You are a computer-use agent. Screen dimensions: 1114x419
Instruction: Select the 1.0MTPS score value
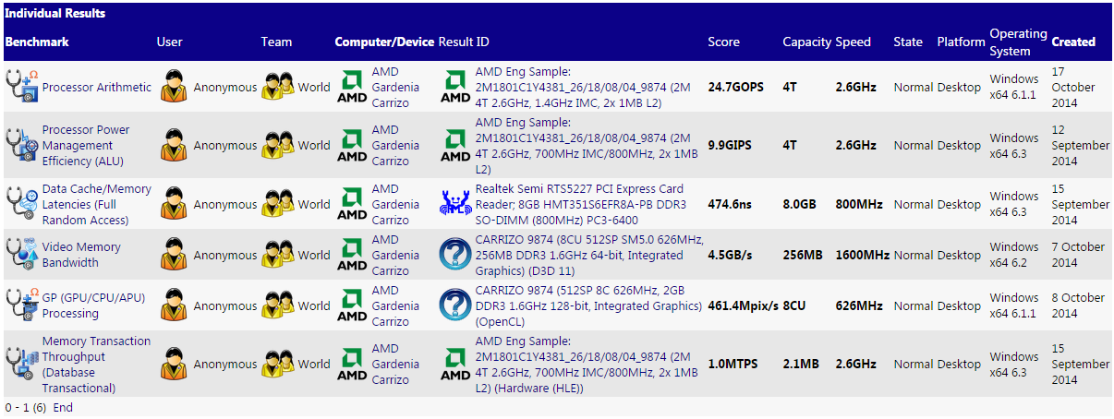733,364
